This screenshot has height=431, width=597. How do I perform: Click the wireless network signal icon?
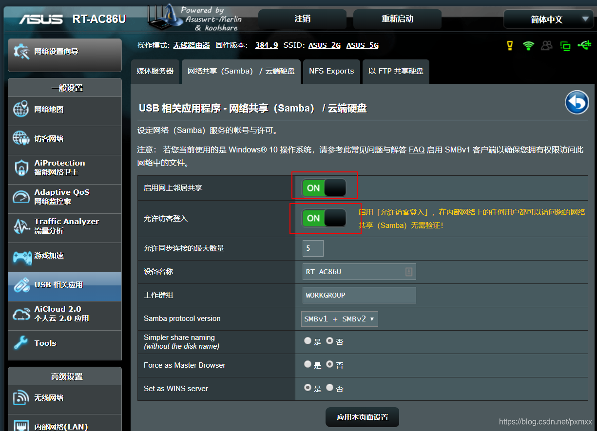tap(21, 398)
